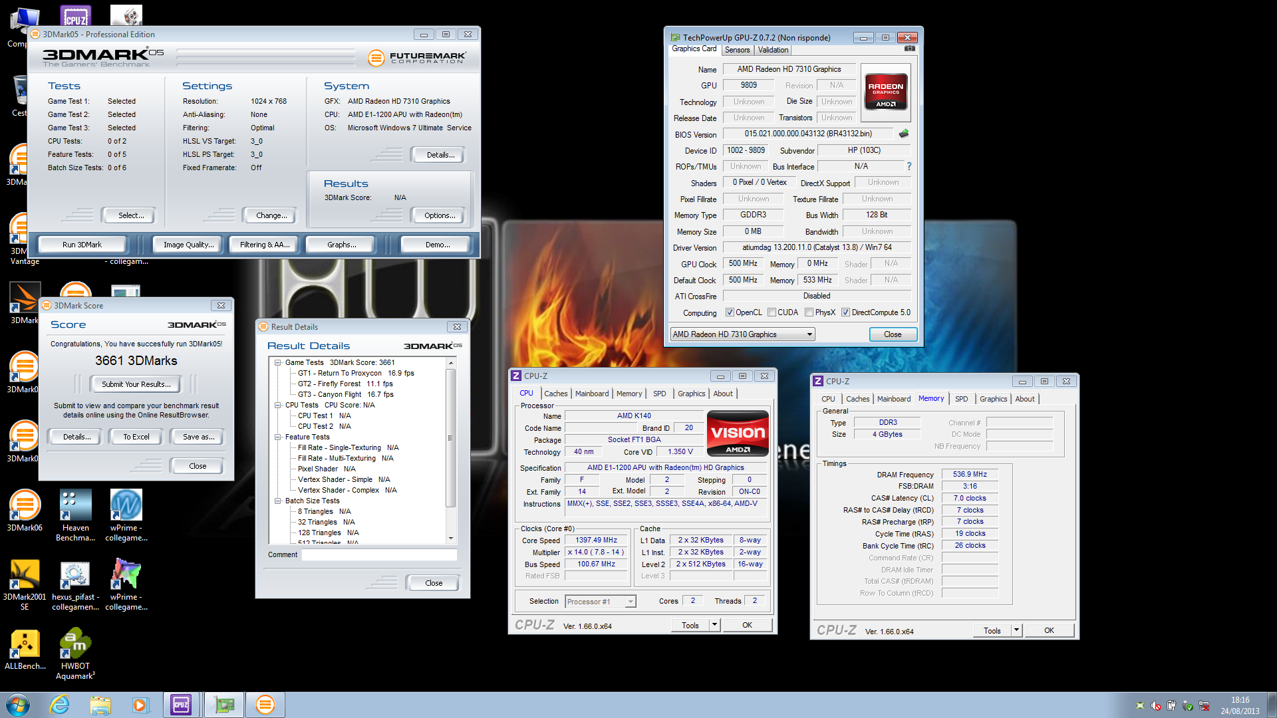Click OK in CPU-Z Memory window
The height and width of the screenshot is (718, 1277).
(1049, 630)
